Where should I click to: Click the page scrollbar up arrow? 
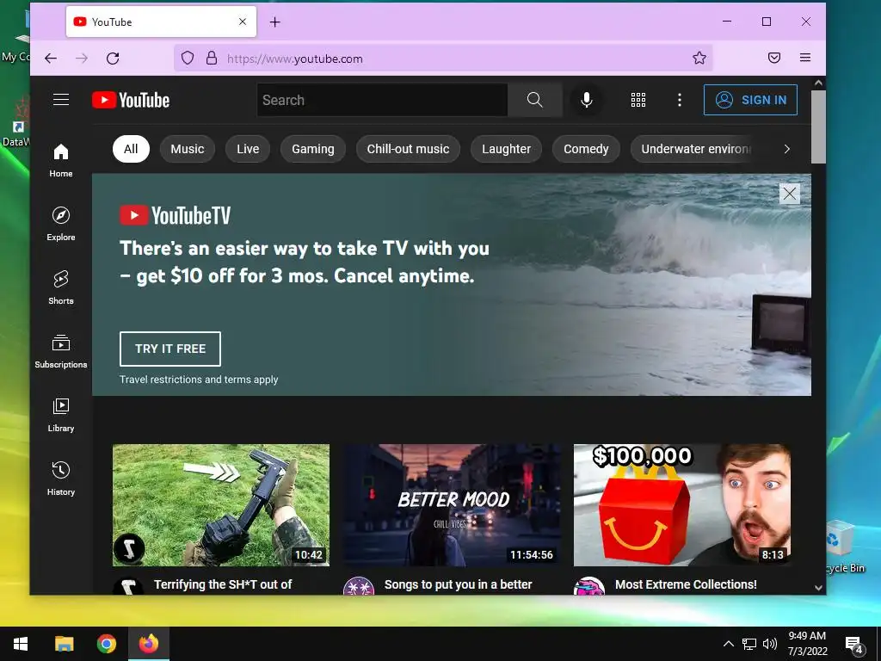coord(819,83)
